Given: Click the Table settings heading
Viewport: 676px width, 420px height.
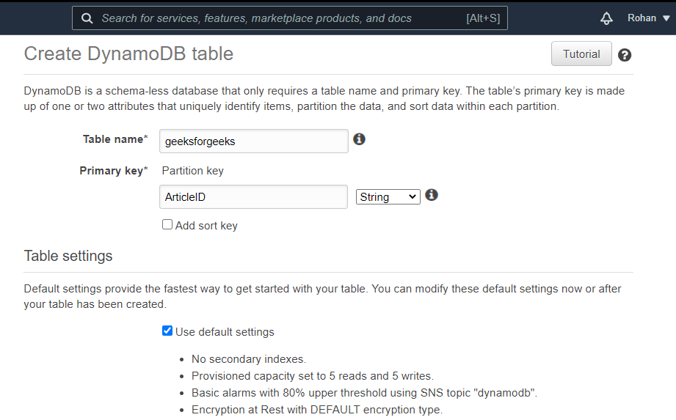Looking at the screenshot, I should (x=68, y=256).
